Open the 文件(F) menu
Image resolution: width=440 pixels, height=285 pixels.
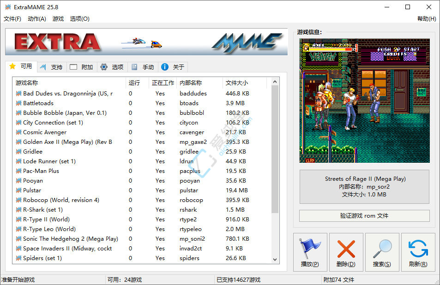click(x=12, y=19)
